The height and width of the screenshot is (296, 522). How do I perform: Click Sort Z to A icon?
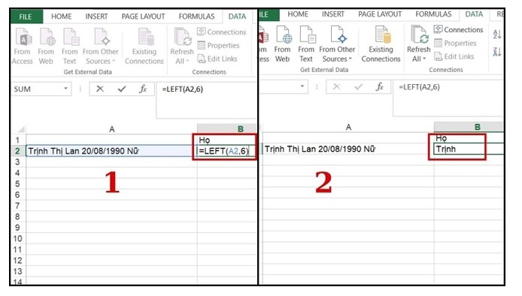click(x=497, y=52)
